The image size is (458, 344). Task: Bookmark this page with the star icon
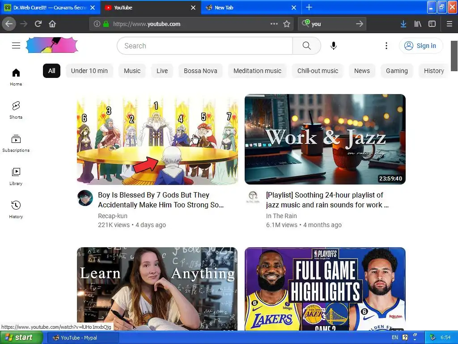pos(287,24)
